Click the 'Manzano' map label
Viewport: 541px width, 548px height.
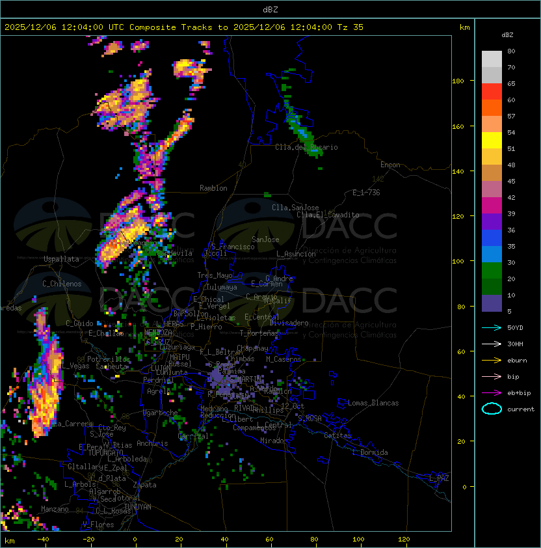(55, 509)
